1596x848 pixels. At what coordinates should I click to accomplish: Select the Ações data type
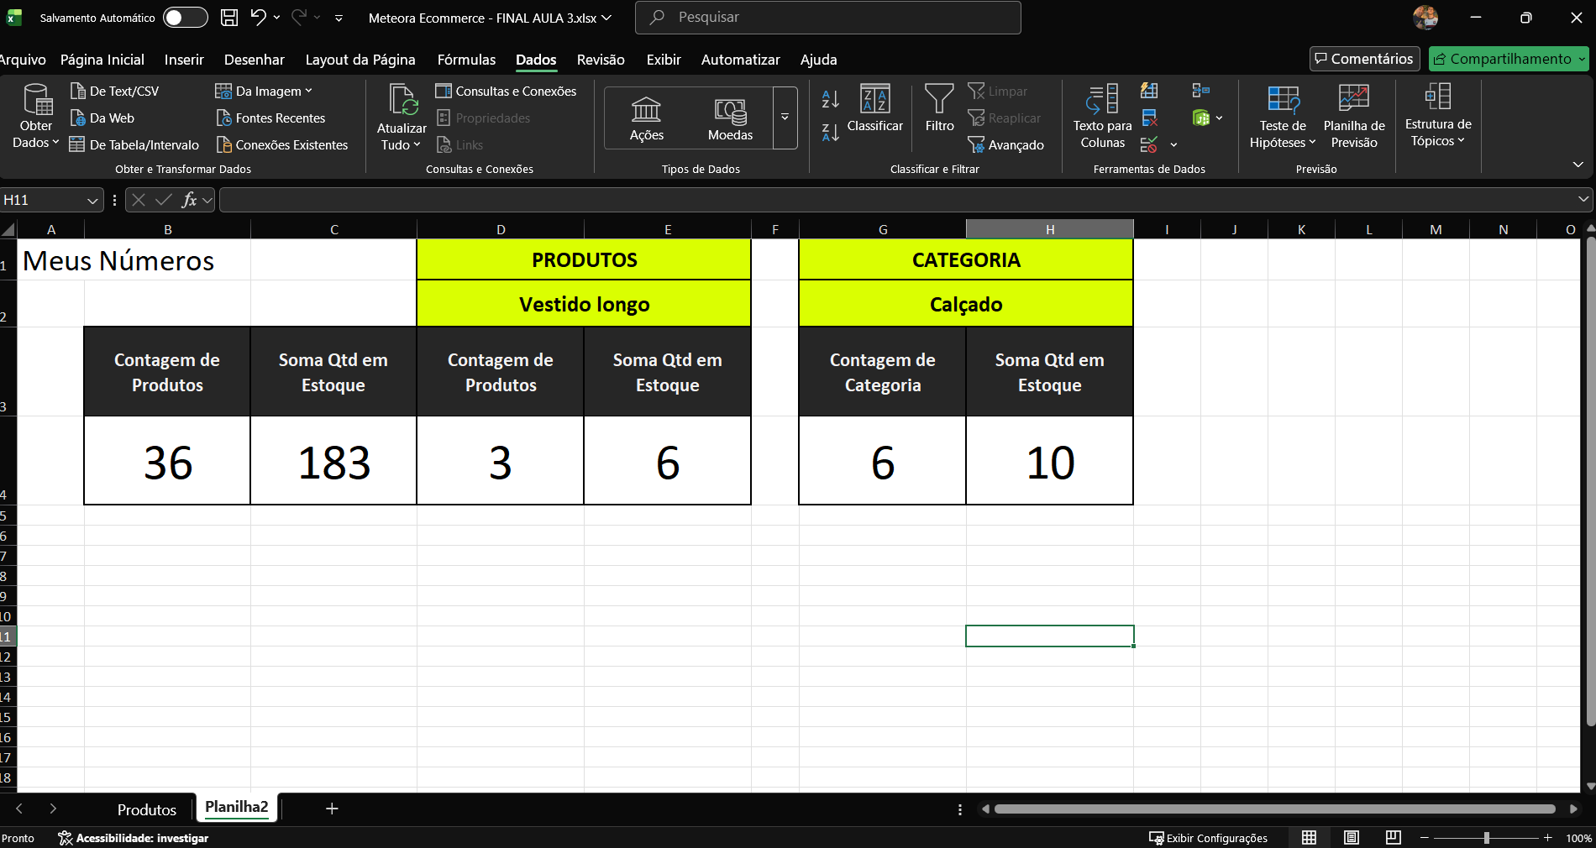(x=646, y=118)
